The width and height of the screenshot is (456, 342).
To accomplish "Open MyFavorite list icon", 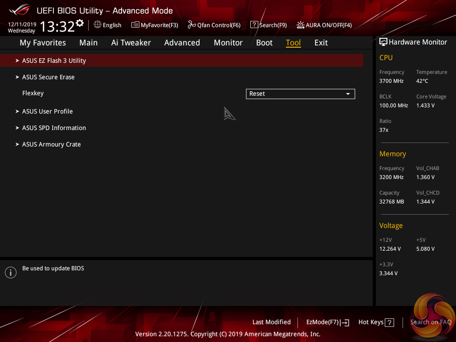I will click(x=135, y=25).
